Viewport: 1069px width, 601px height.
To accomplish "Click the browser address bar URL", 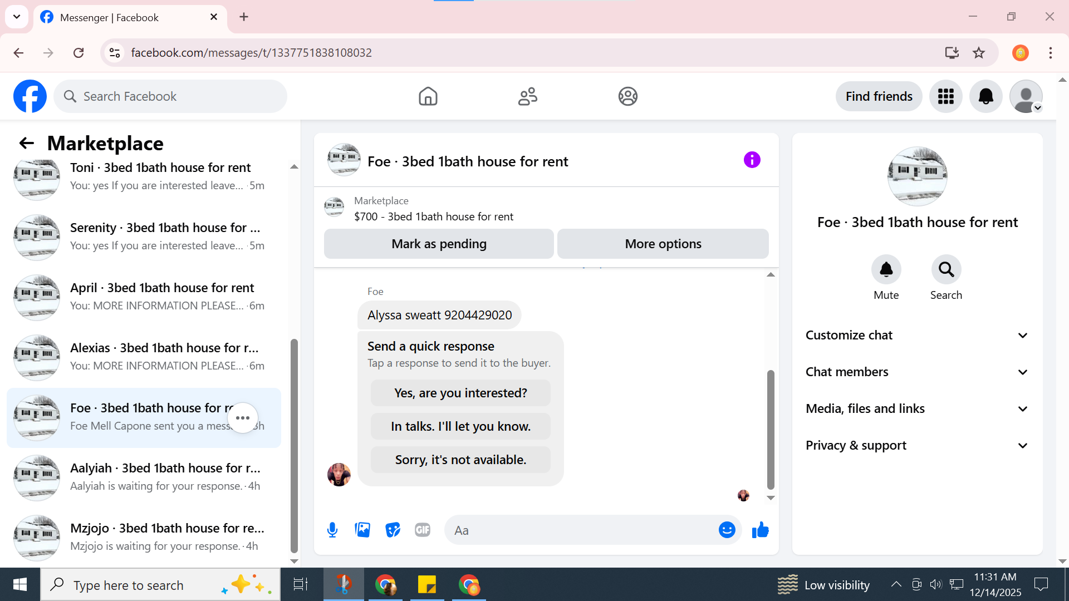I will (x=251, y=53).
